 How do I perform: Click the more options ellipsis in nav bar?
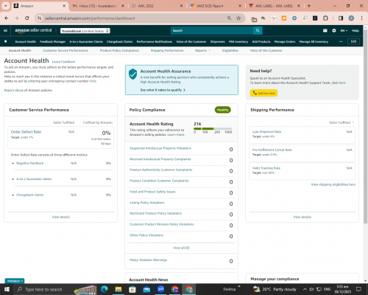341,41
